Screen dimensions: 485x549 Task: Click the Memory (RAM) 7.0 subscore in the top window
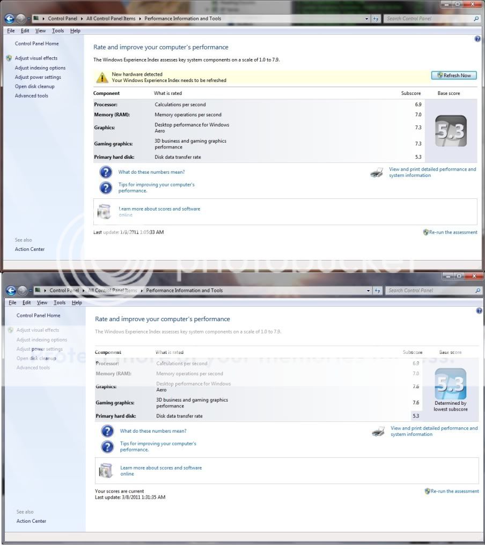pyautogui.click(x=418, y=115)
